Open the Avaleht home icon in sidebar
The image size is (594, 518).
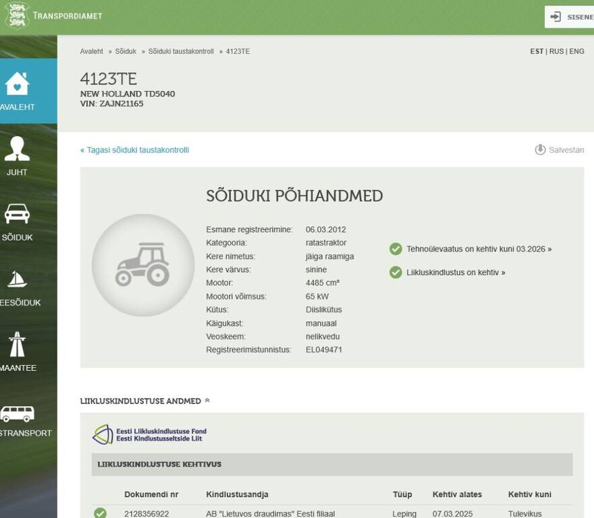tap(17, 84)
